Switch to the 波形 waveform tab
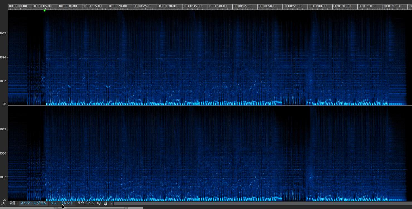The width and height of the screenshot is (412, 209). 13,203
